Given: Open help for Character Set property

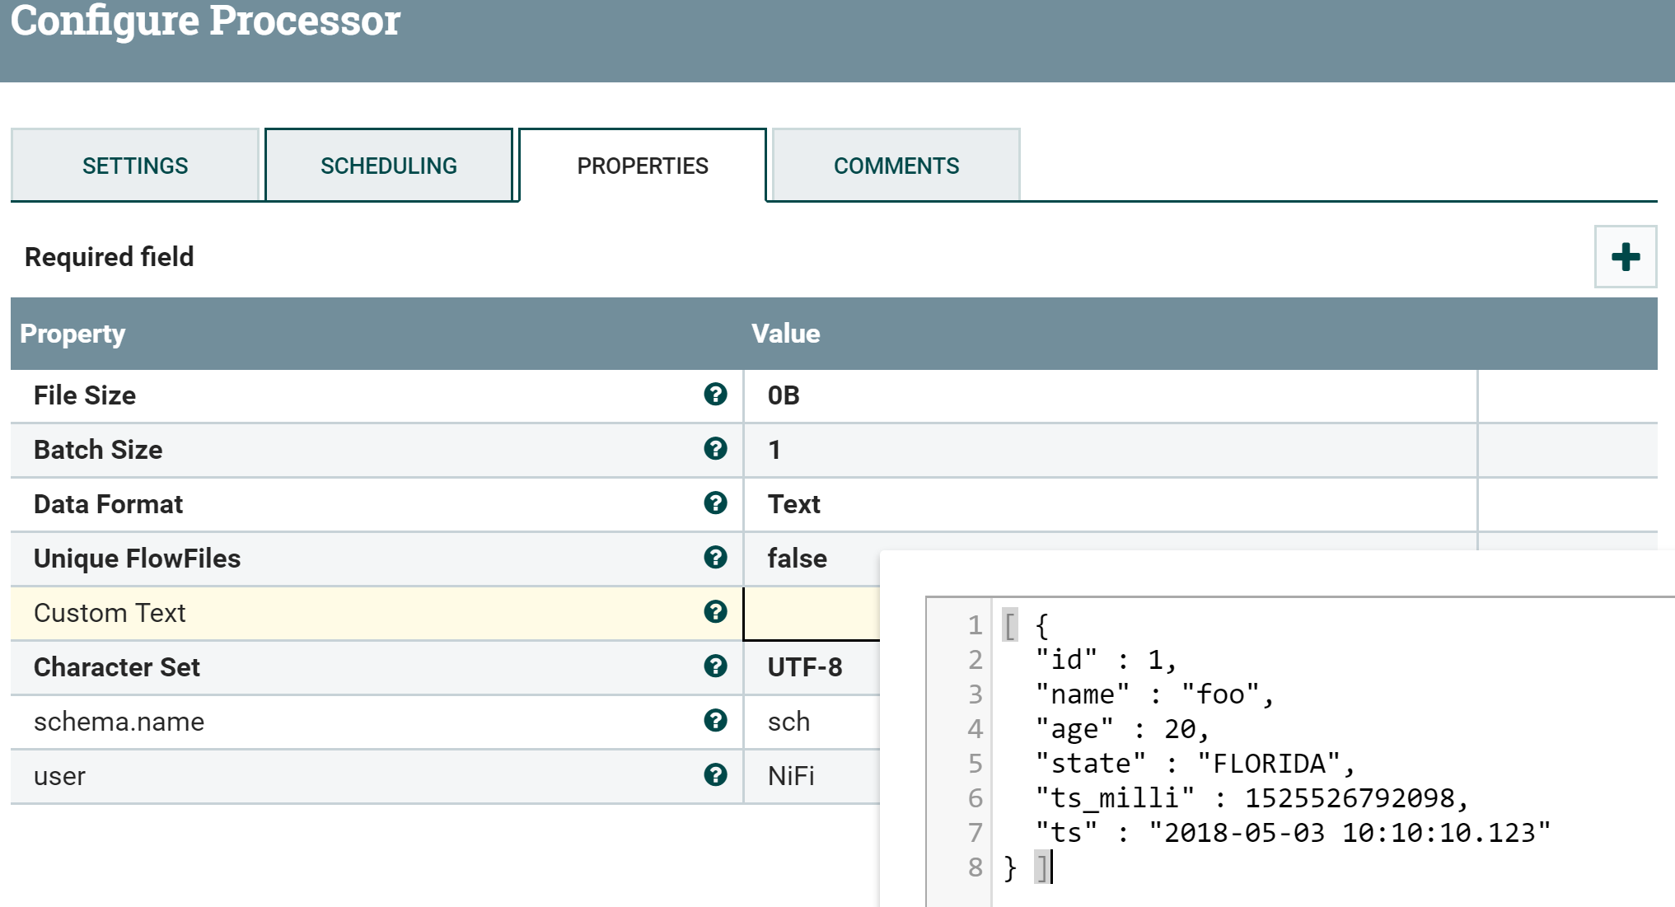Looking at the screenshot, I should tap(716, 667).
